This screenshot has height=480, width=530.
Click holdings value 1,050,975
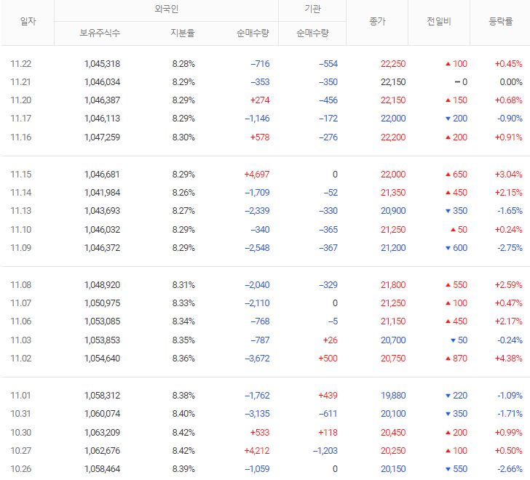coord(102,303)
